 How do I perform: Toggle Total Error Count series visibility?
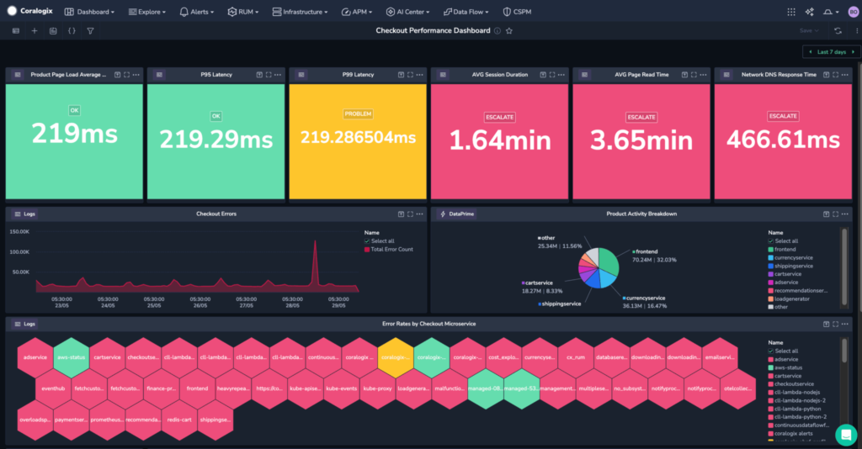[x=388, y=249]
